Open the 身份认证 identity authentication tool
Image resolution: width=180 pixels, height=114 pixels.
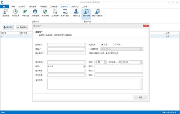[76, 13]
